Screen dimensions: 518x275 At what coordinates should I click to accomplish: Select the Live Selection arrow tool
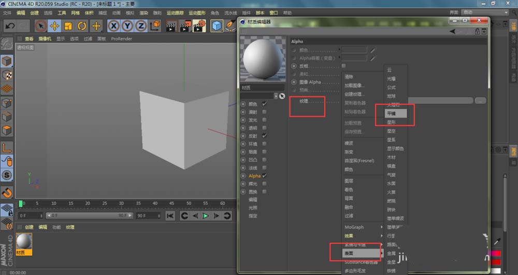coord(41,26)
